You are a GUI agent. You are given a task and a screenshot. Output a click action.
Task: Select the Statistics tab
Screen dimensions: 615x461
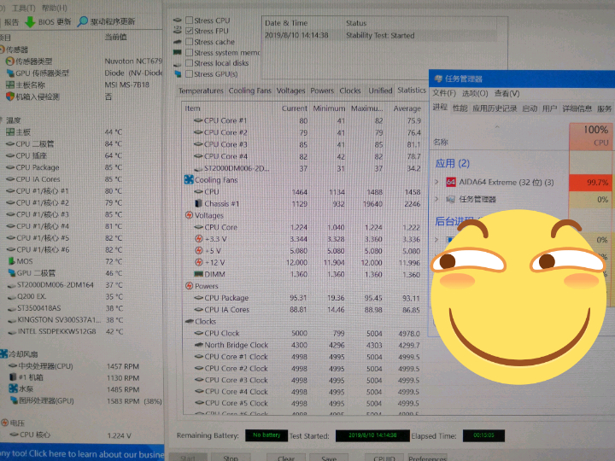pyautogui.click(x=412, y=90)
